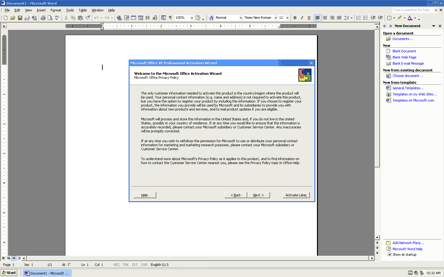
Task: Run the Spelling and Grammar check icon
Action: coord(57,18)
